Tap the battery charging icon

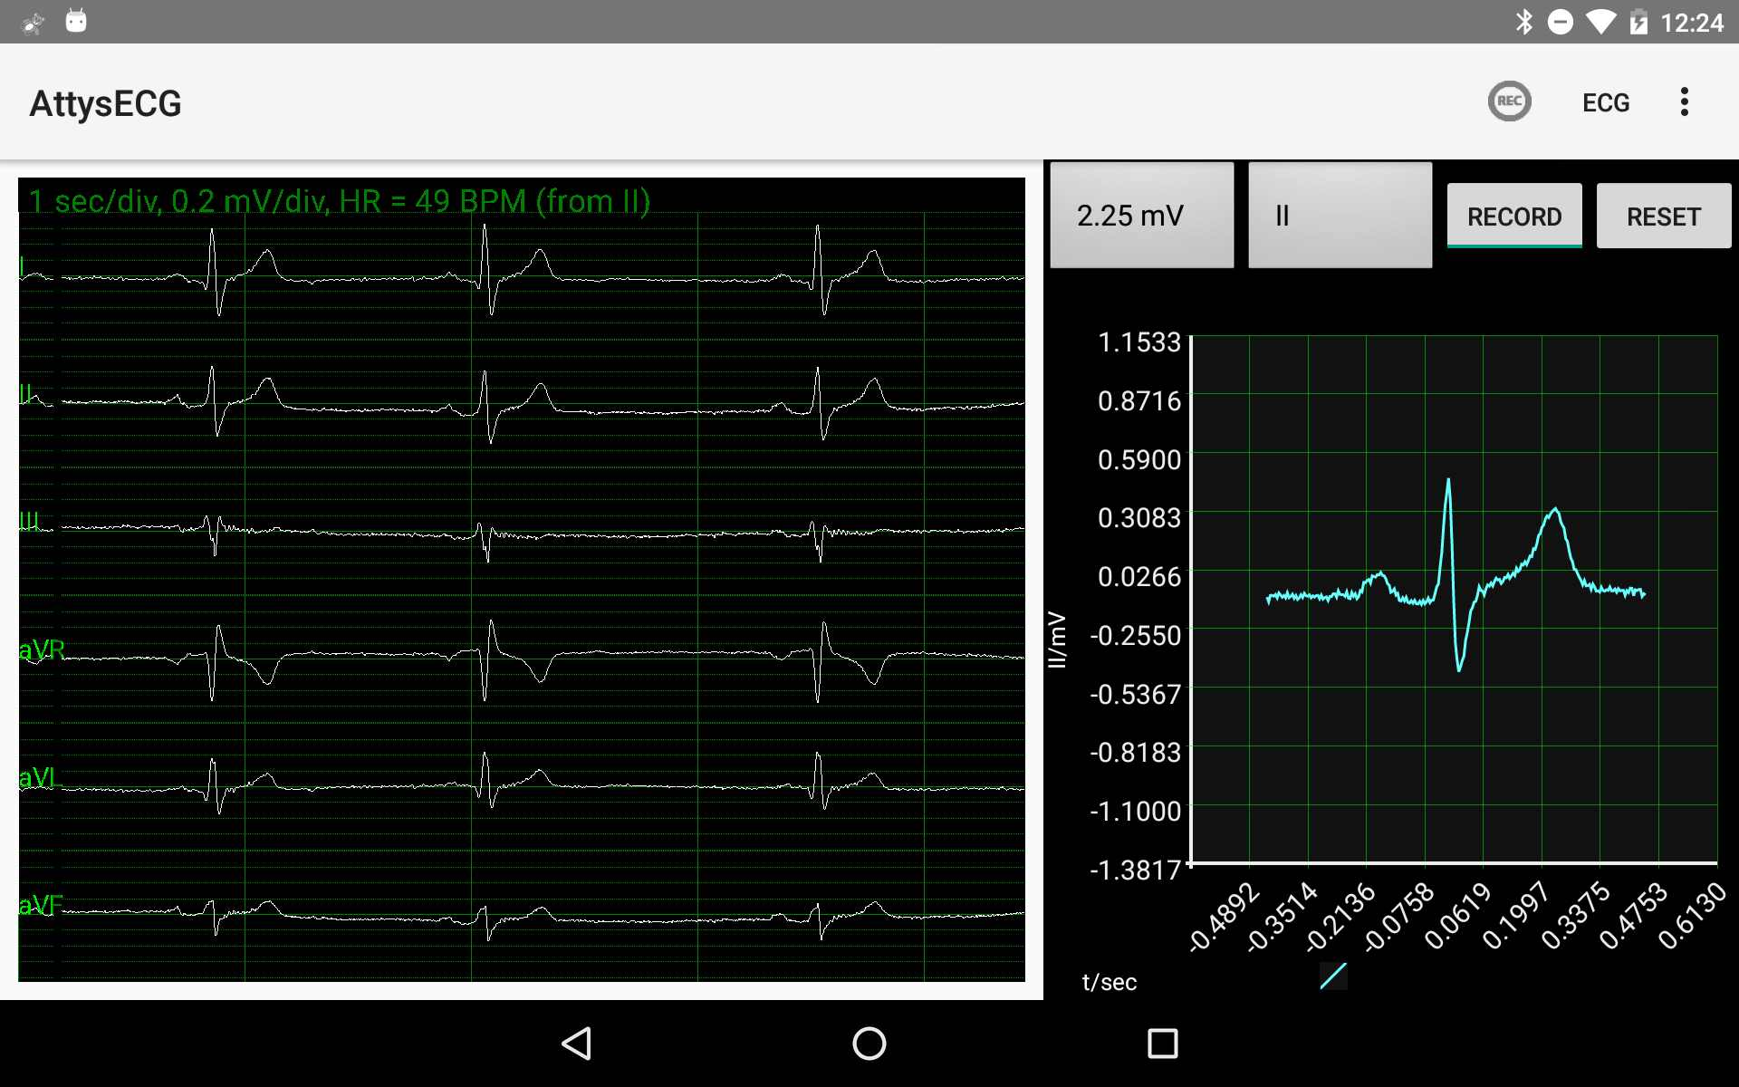coord(1638,22)
